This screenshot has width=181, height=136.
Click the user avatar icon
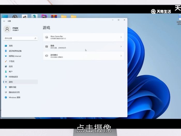tap(7, 29)
